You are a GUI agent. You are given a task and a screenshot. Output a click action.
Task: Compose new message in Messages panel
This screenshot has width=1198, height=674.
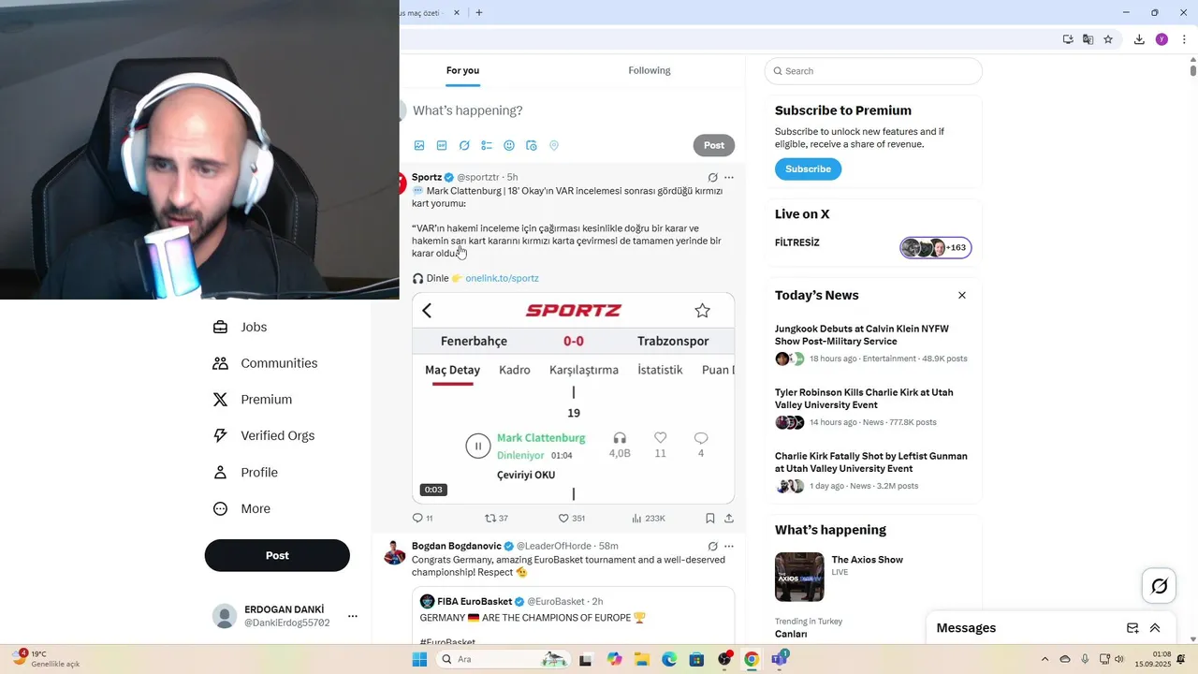coord(1132,628)
